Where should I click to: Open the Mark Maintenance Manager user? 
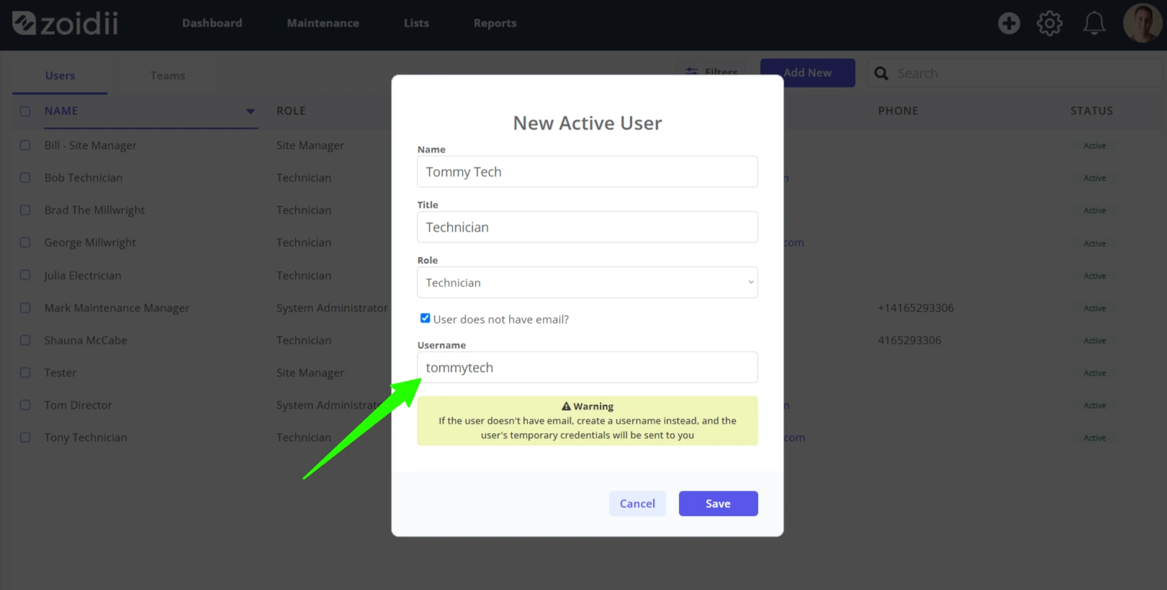pyautogui.click(x=117, y=308)
